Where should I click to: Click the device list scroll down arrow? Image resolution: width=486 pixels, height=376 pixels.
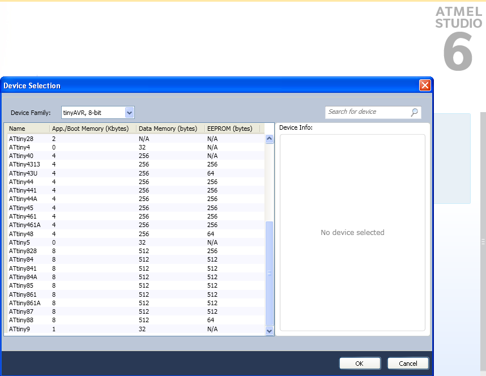pyautogui.click(x=270, y=331)
